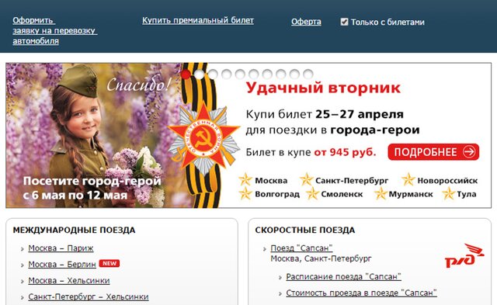Select the eighth banner slide dot
This screenshot has width=497, height=305.
pyautogui.click(x=281, y=75)
